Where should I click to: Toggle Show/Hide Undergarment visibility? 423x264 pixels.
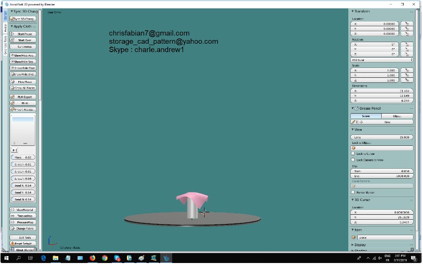23,74
